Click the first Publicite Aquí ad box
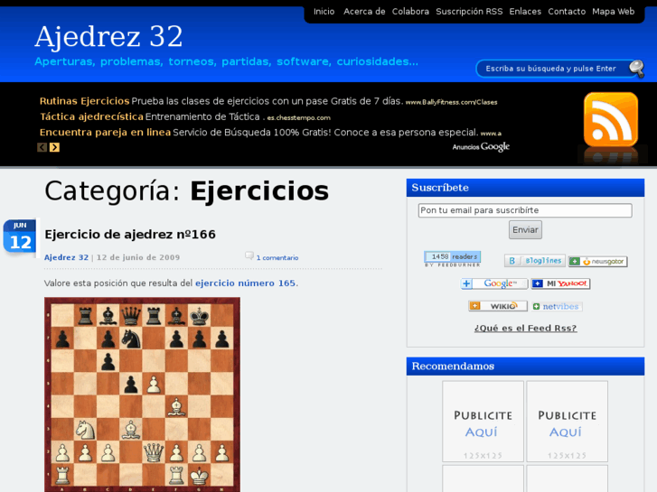Viewport: 657px width, 492px height. [x=483, y=422]
